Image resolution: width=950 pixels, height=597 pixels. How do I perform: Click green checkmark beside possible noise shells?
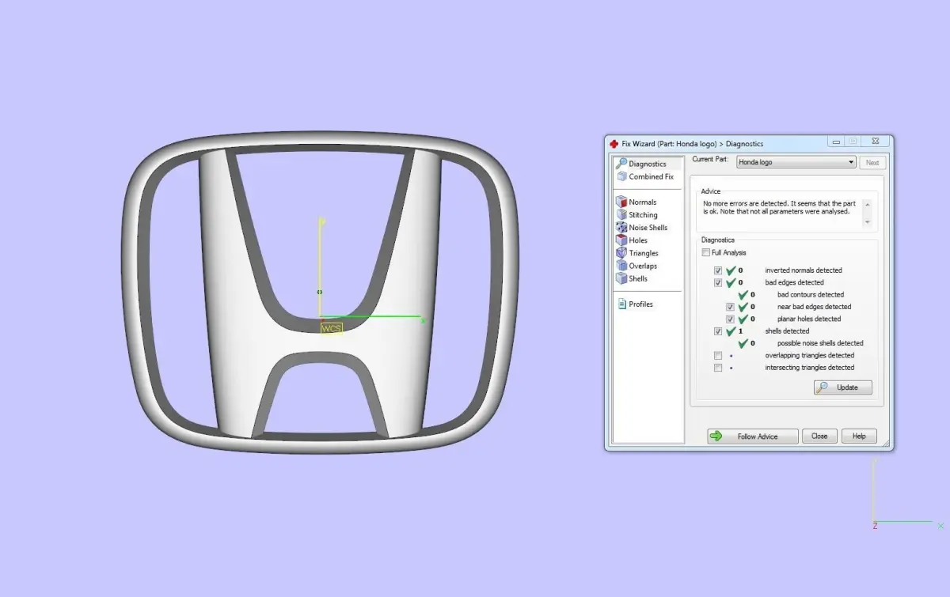click(x=743, y=343)
